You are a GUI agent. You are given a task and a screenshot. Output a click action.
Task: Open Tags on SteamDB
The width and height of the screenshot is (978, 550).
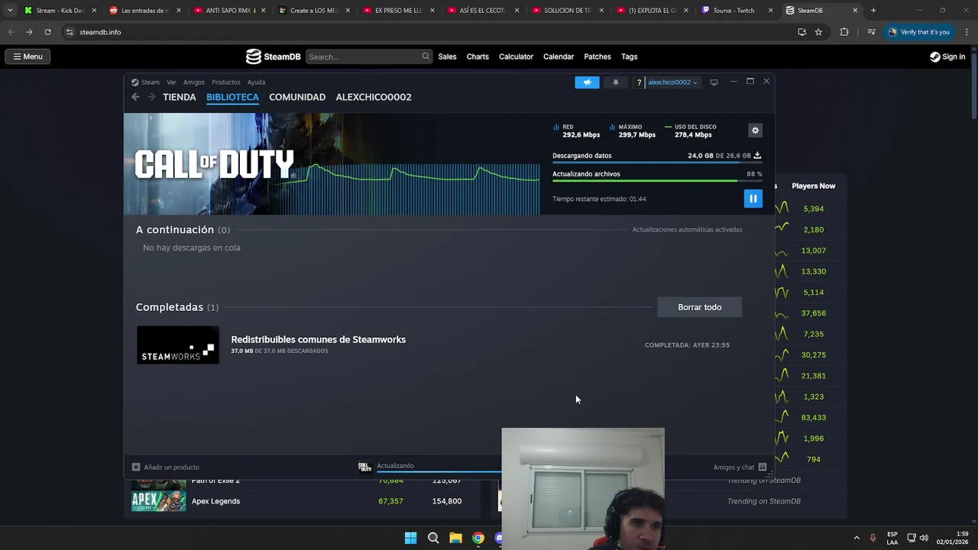[x=630, y=57]
